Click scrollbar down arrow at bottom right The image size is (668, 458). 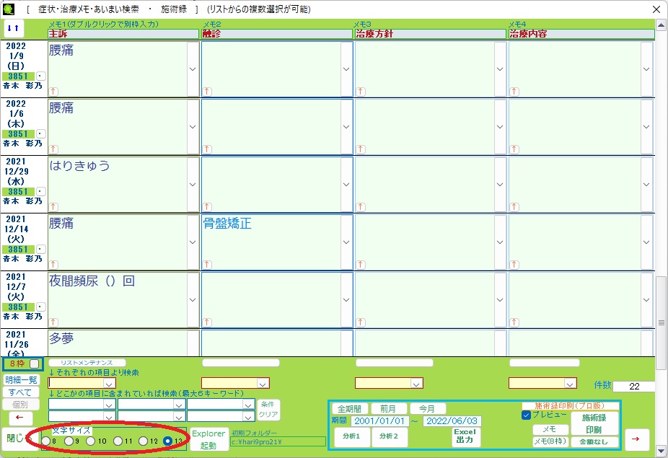[x=662, y=451]
